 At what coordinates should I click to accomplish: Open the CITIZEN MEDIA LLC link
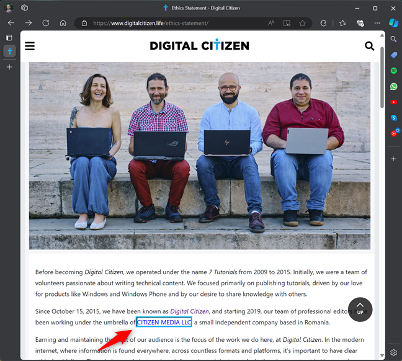click(164, 323)
